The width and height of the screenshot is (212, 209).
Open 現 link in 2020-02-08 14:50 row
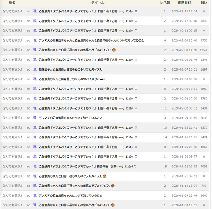pyautogui.click(x=35, y=50)
